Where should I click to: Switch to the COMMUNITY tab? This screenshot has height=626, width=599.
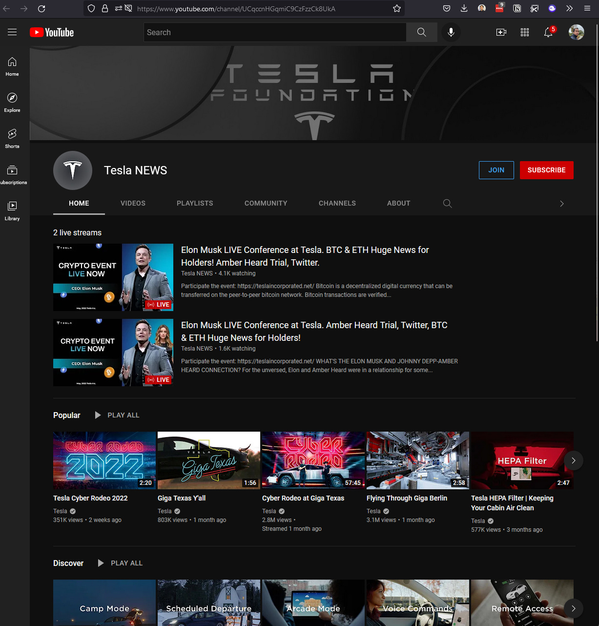pyautogui.click(x=266, y=203)
